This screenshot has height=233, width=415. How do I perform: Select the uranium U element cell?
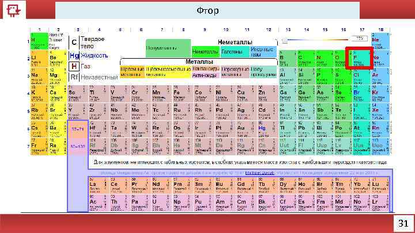click(x=161, y=203)
